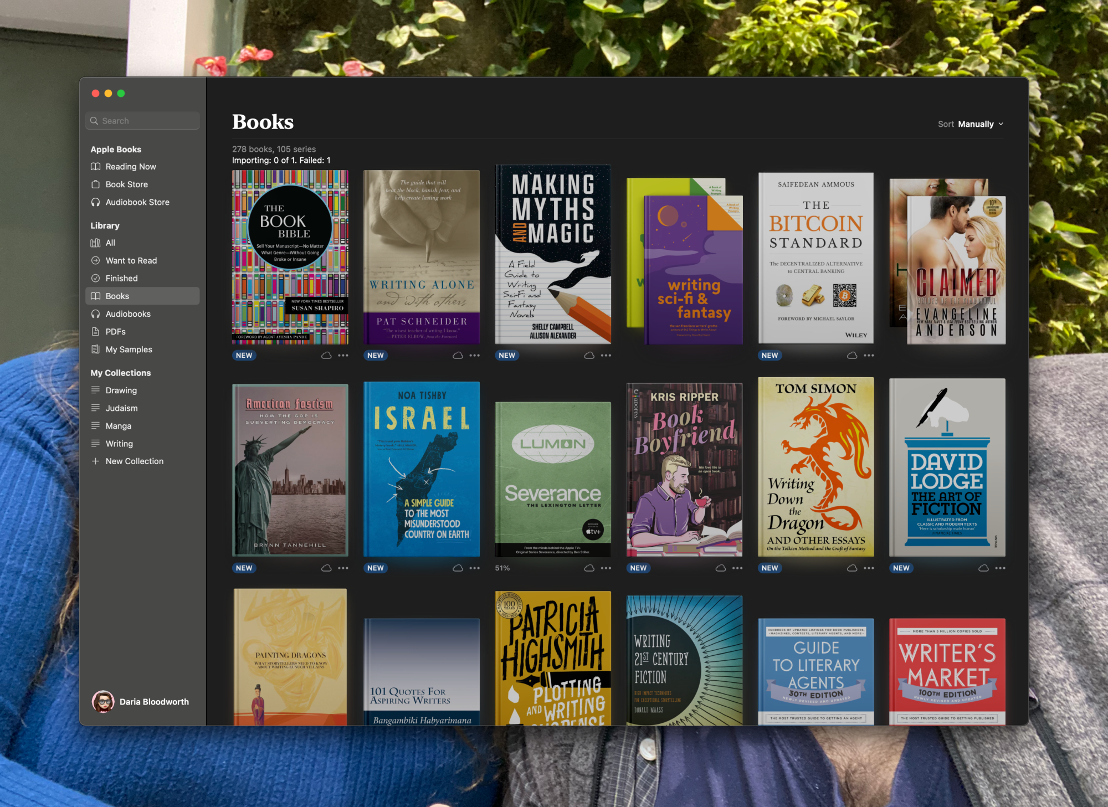The width and height of the screenshot is (1108, 807).
Task: Click ellipsis menu under American Fascism book
Action: pos(343,568)
